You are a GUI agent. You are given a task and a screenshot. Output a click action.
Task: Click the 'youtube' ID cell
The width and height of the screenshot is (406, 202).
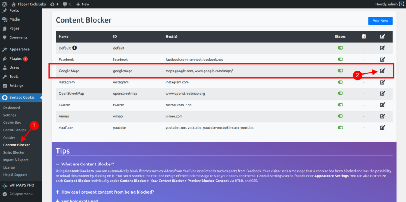[x=120, y=127]
